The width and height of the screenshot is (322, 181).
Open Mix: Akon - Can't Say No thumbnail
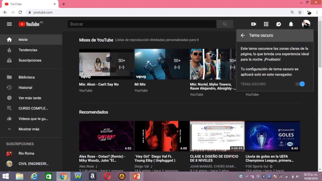(106, 64)
